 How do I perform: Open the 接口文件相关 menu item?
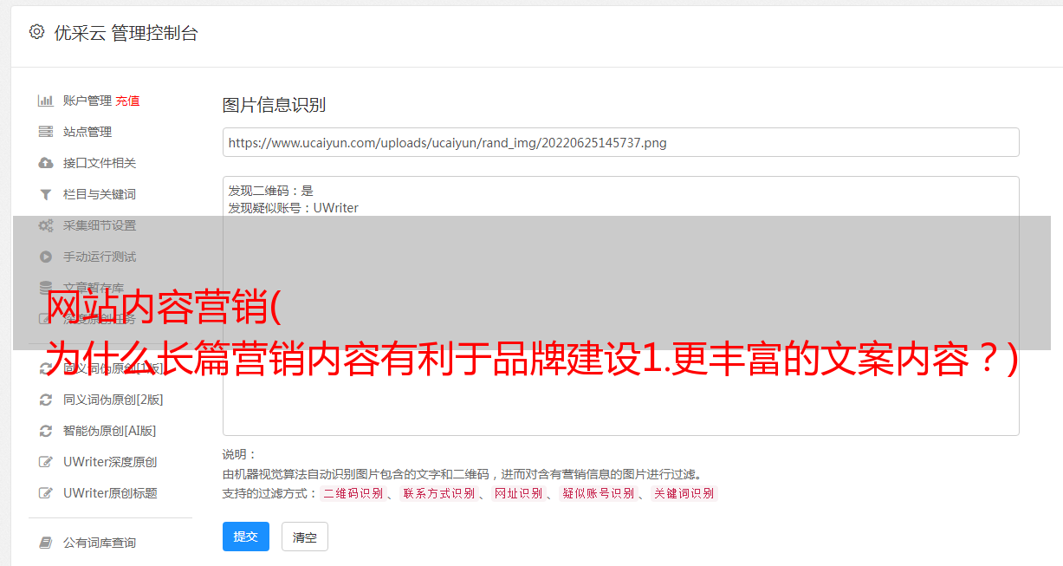[100, 163]
